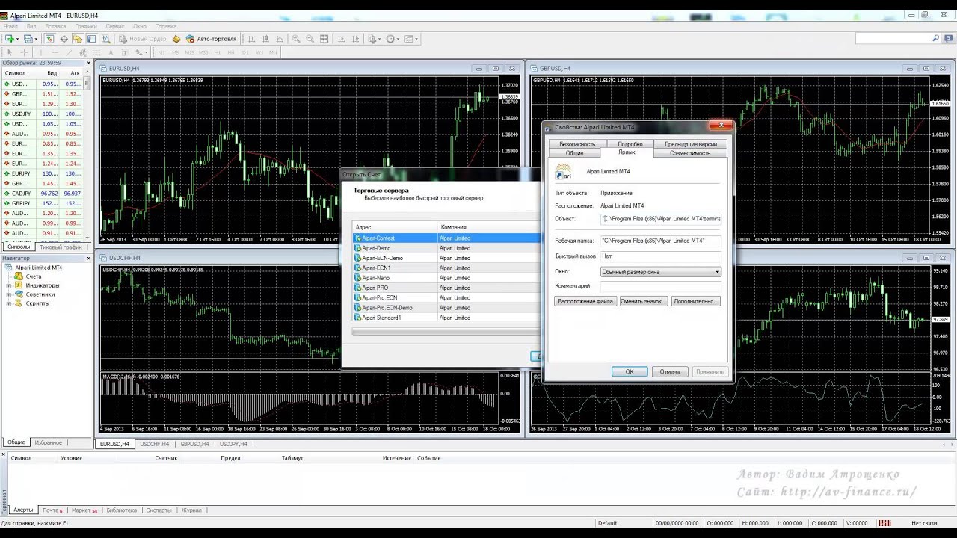This screenshot has width=957, height=538.
Task: Switch timeframe to M1
Action: [161, 52]
